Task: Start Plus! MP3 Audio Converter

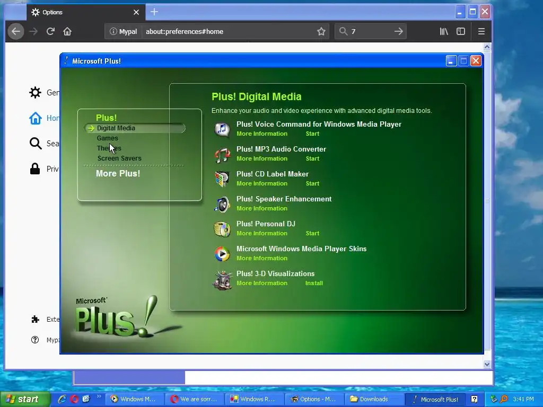Action: (x=312, y=158)
